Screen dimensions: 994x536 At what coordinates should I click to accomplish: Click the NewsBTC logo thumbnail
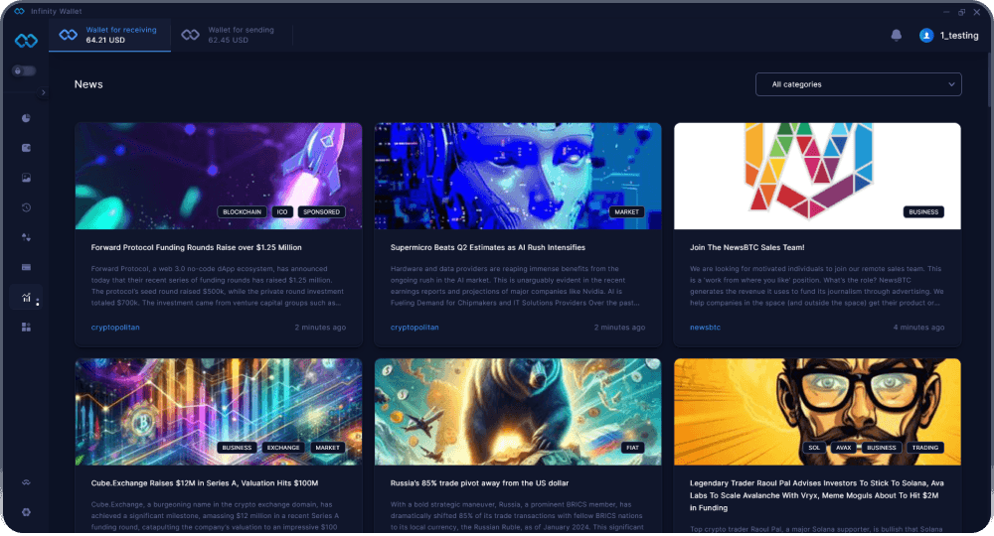click(817, 176)
